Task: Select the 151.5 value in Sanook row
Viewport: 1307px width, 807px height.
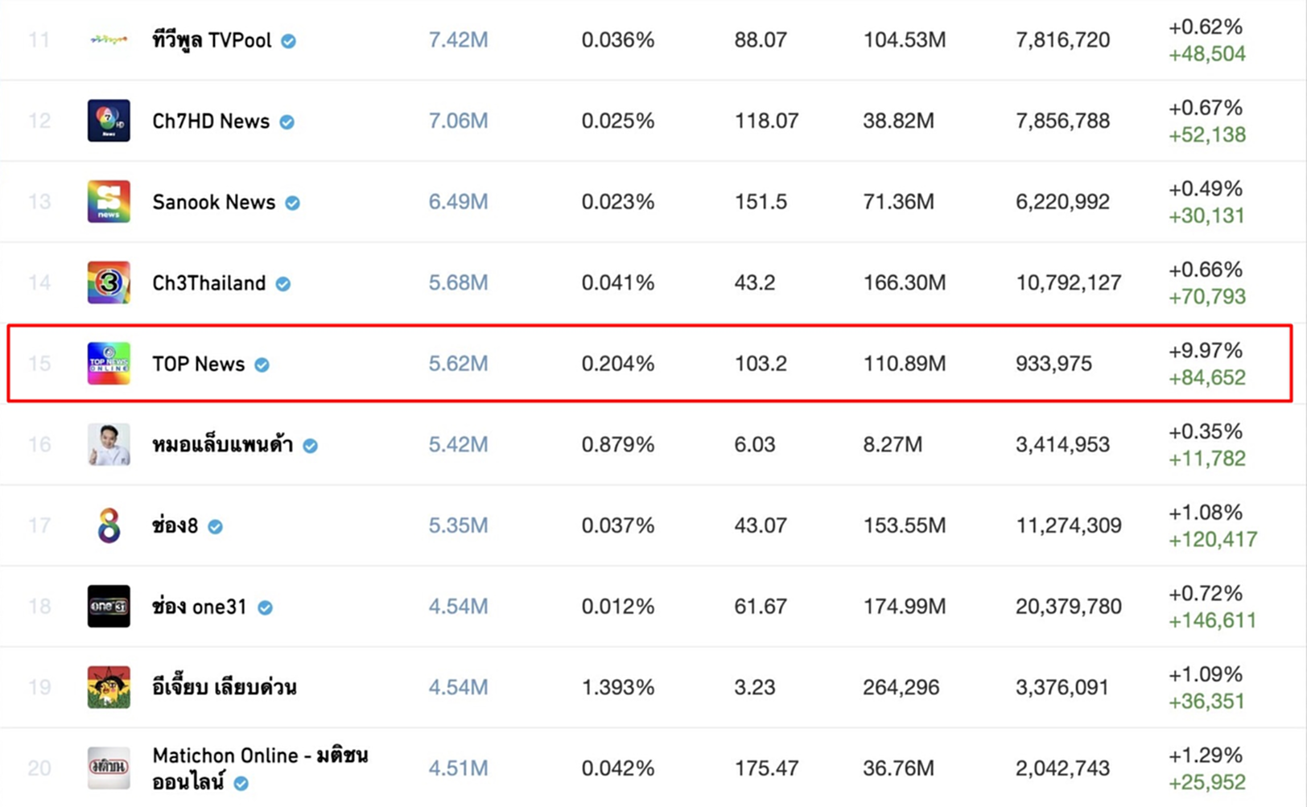Action: click(x=761, y=202)
